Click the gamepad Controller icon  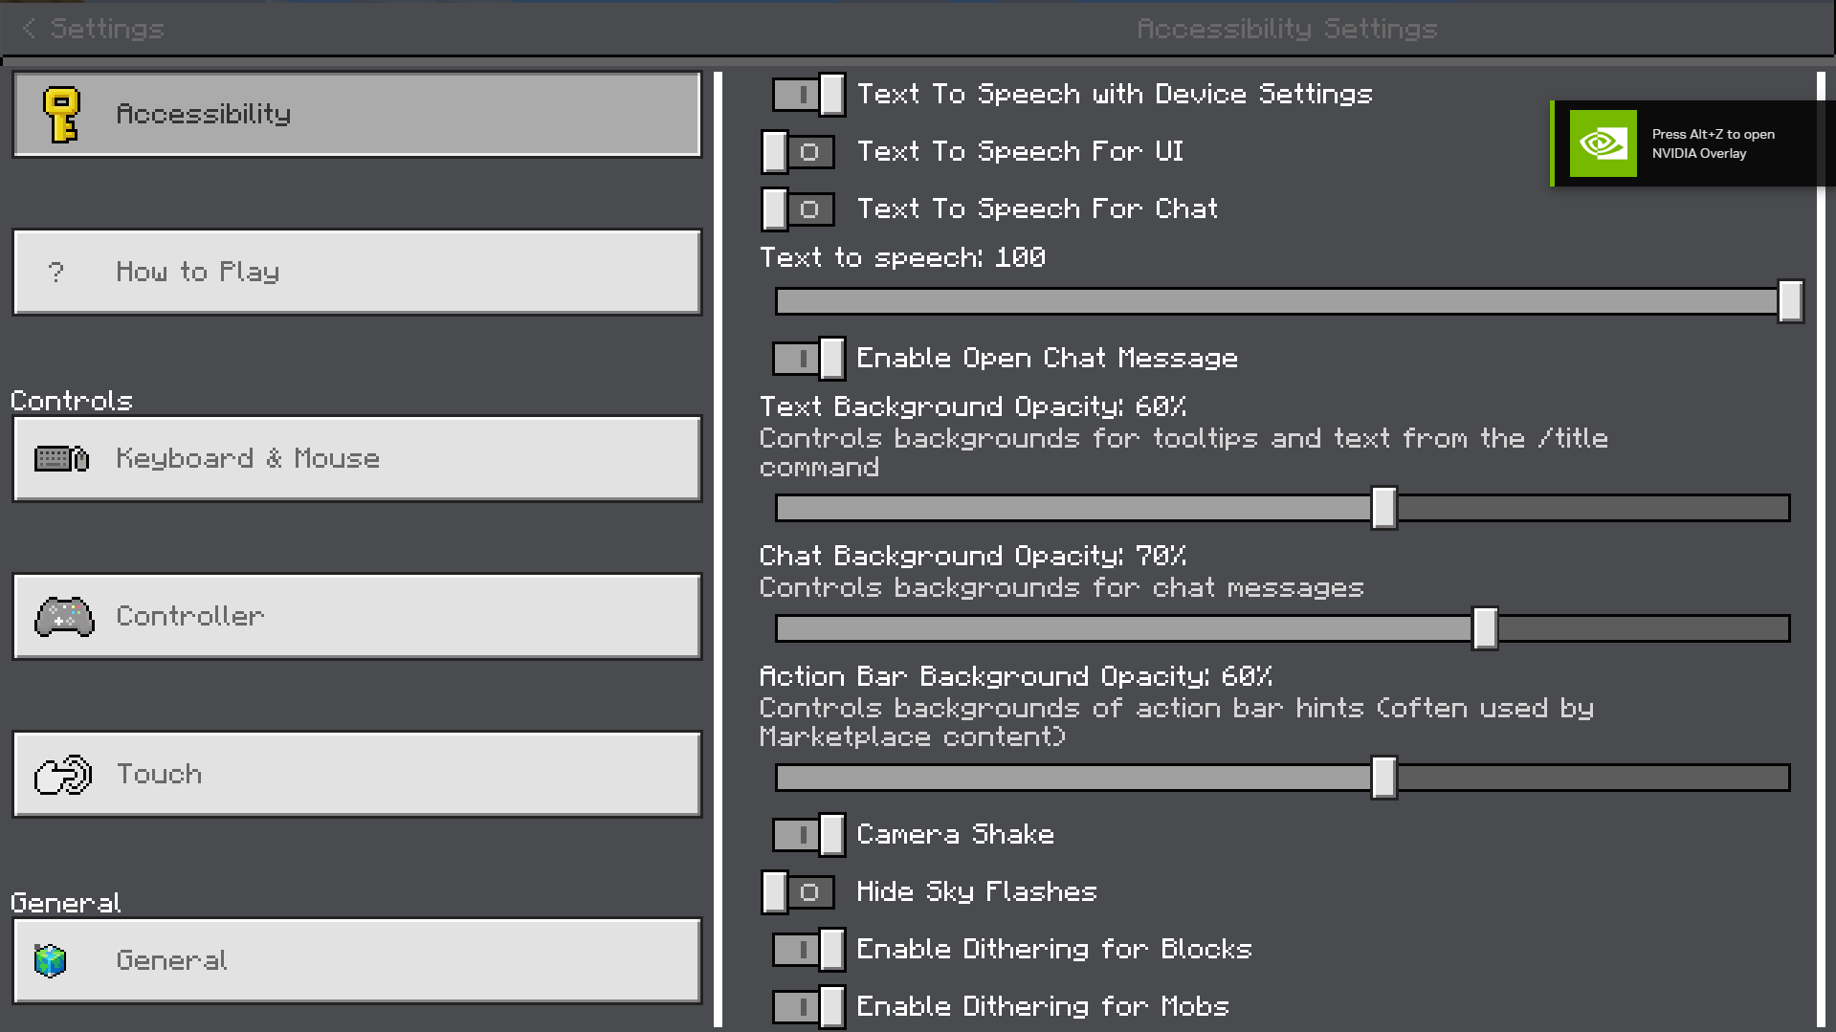(64, 617)
